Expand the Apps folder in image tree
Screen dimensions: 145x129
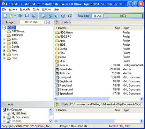(4, 39)
